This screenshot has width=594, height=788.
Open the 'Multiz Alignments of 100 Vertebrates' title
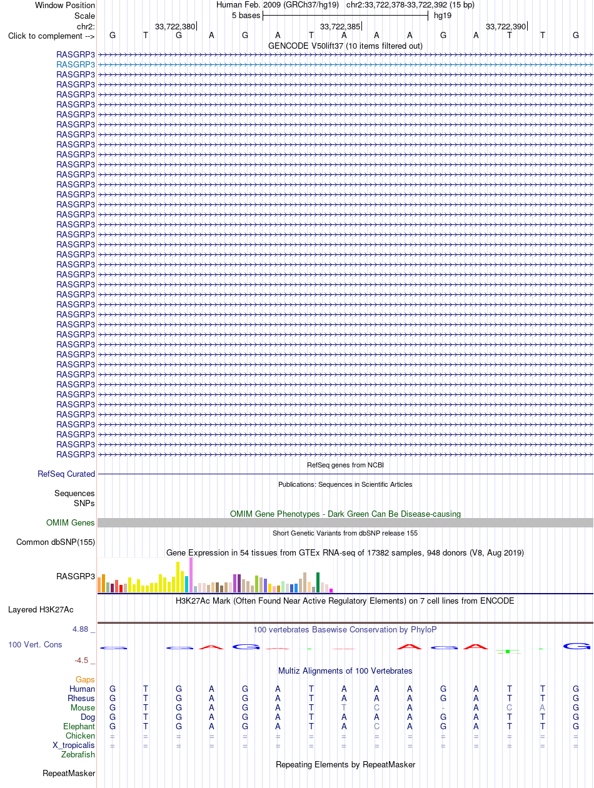[345, 671]
